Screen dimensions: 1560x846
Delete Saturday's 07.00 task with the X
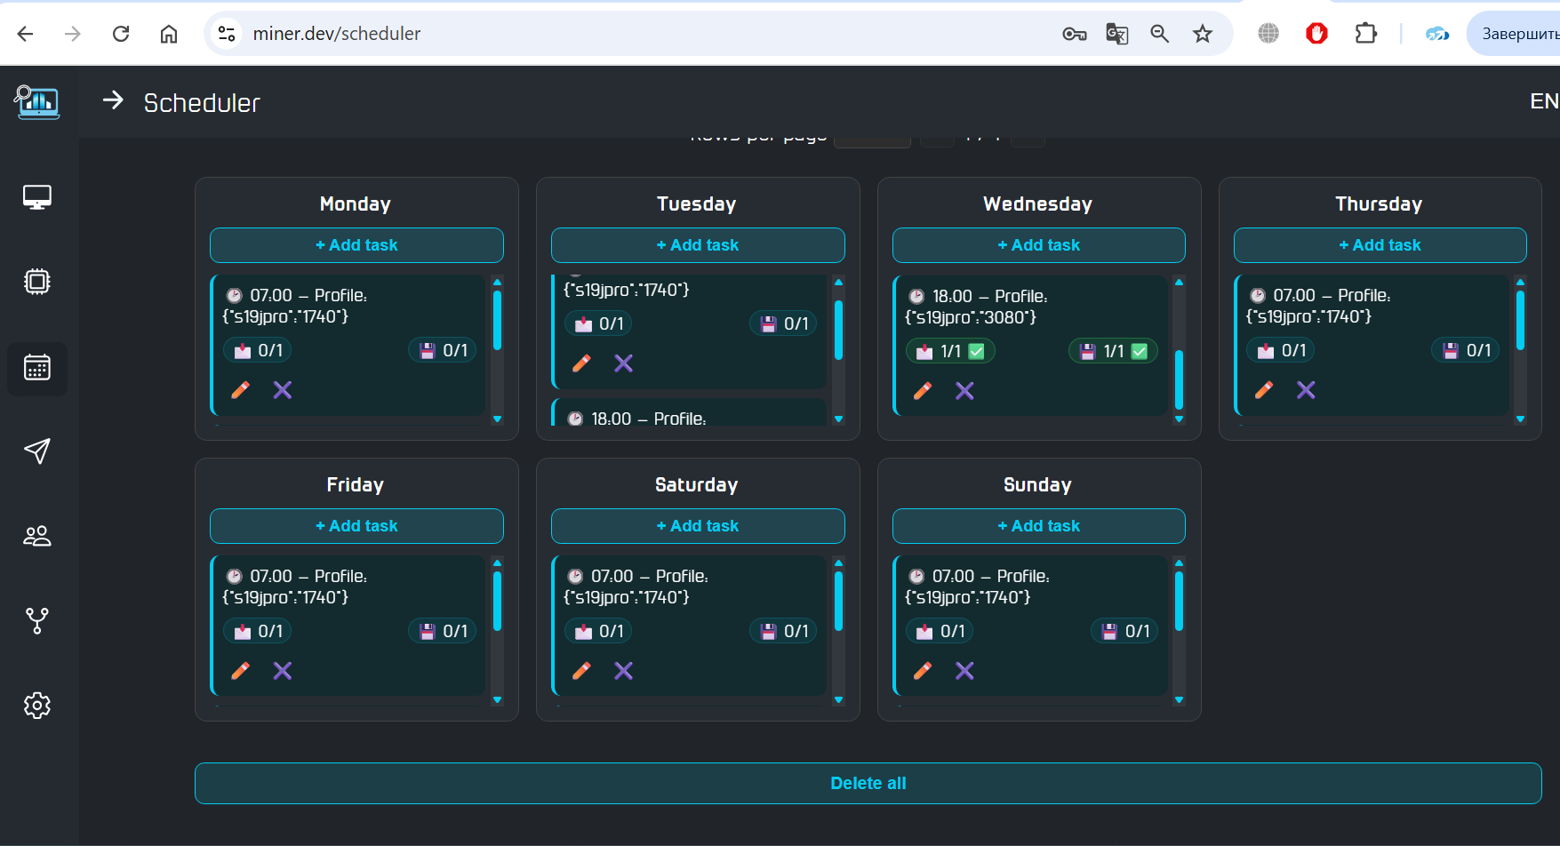[x=624, y=671]
